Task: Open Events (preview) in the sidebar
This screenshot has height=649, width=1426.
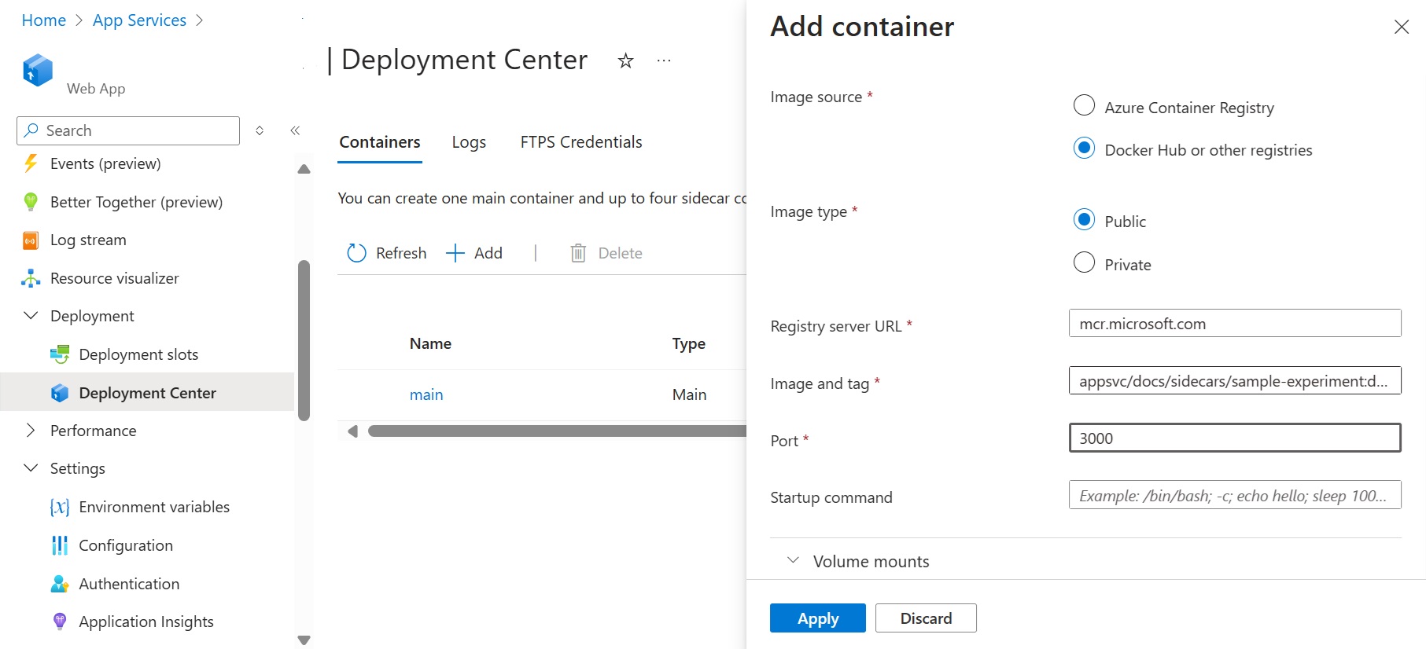Action: pyautogui.click(x=105, y=163)
